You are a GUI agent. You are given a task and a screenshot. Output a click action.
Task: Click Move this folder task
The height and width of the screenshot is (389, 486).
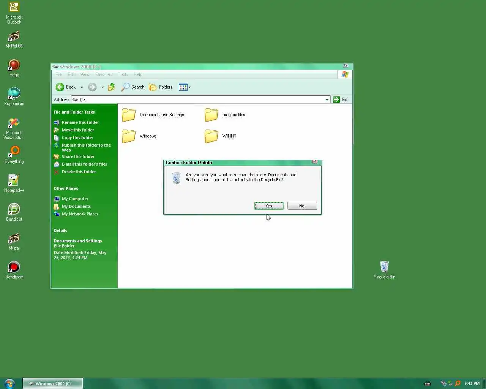pyautogui.click(x=78, y=130)
